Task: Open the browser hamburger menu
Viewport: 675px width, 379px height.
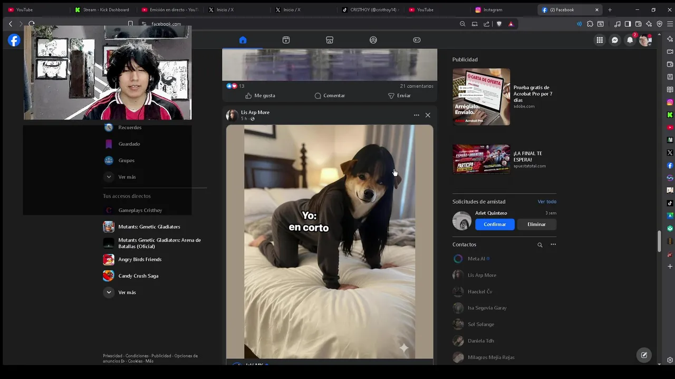Action: 670,24
